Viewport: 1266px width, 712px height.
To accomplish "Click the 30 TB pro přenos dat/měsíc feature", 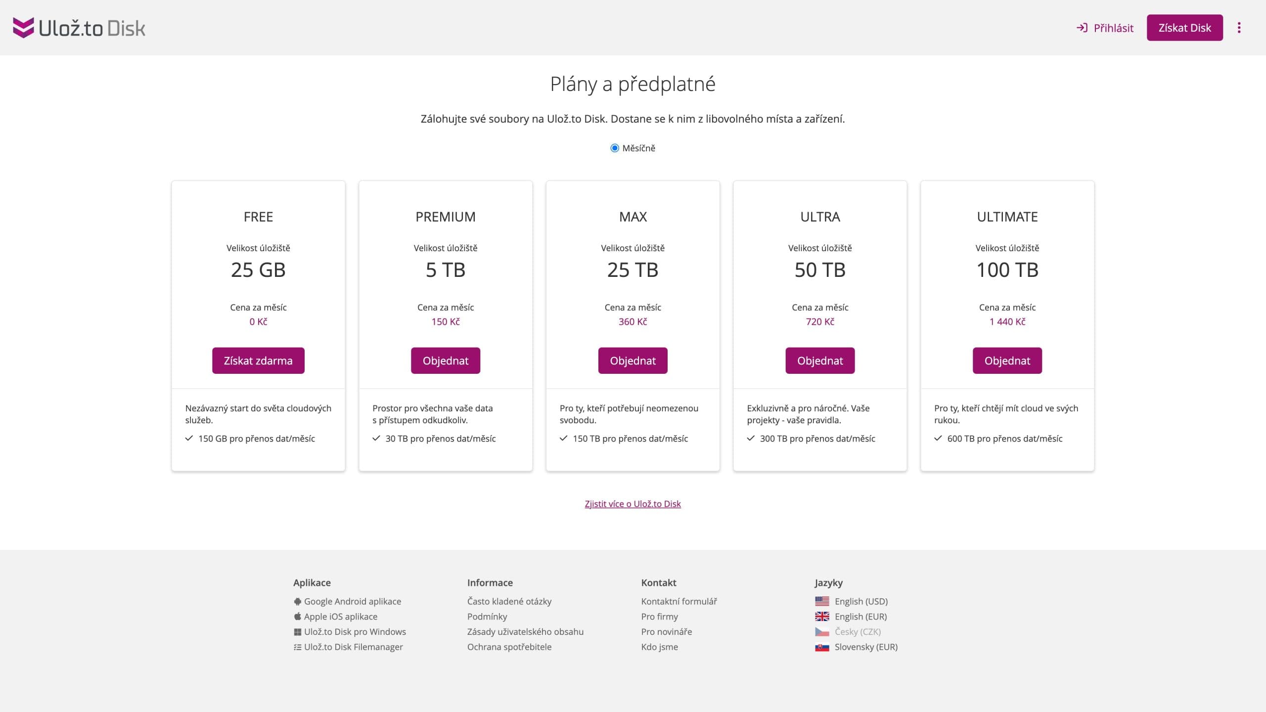I will (x=441, y=439).
